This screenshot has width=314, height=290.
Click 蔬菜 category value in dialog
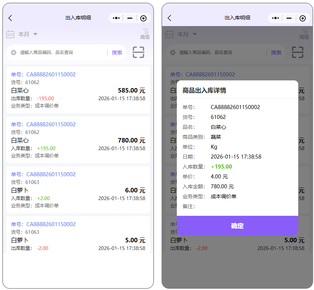click(216, 137)
